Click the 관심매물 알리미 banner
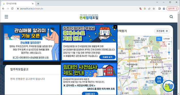Viewport: 180px width, 95px height. [31, 43]
